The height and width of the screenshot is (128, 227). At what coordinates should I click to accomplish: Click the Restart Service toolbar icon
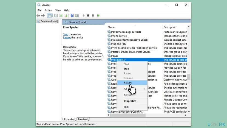(x=98, y=16)
